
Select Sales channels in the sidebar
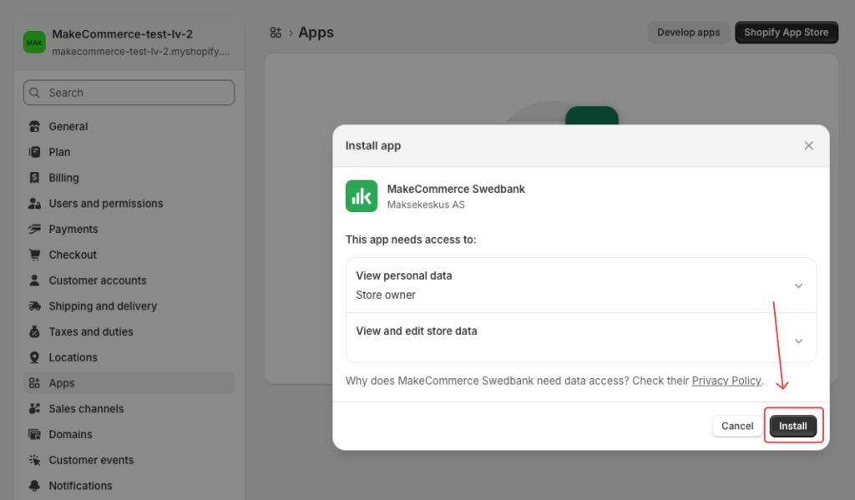[x=86, y=409]
